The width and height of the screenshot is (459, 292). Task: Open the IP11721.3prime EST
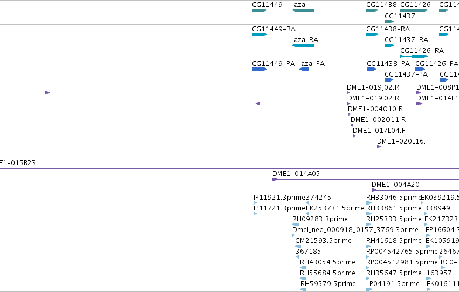[255, 214]
